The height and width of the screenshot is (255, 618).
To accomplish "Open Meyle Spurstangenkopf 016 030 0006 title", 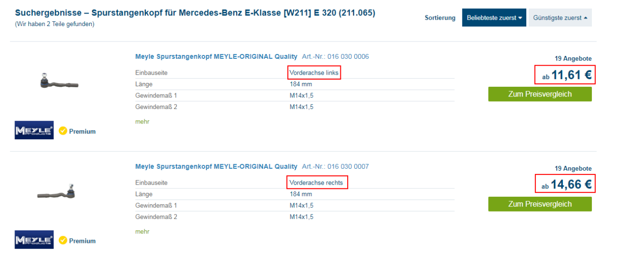I will coord(216,56).
